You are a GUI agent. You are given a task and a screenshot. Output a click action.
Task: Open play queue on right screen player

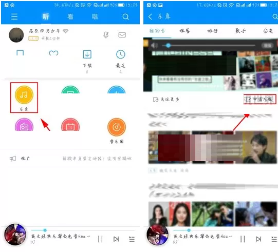click(274, 239)
